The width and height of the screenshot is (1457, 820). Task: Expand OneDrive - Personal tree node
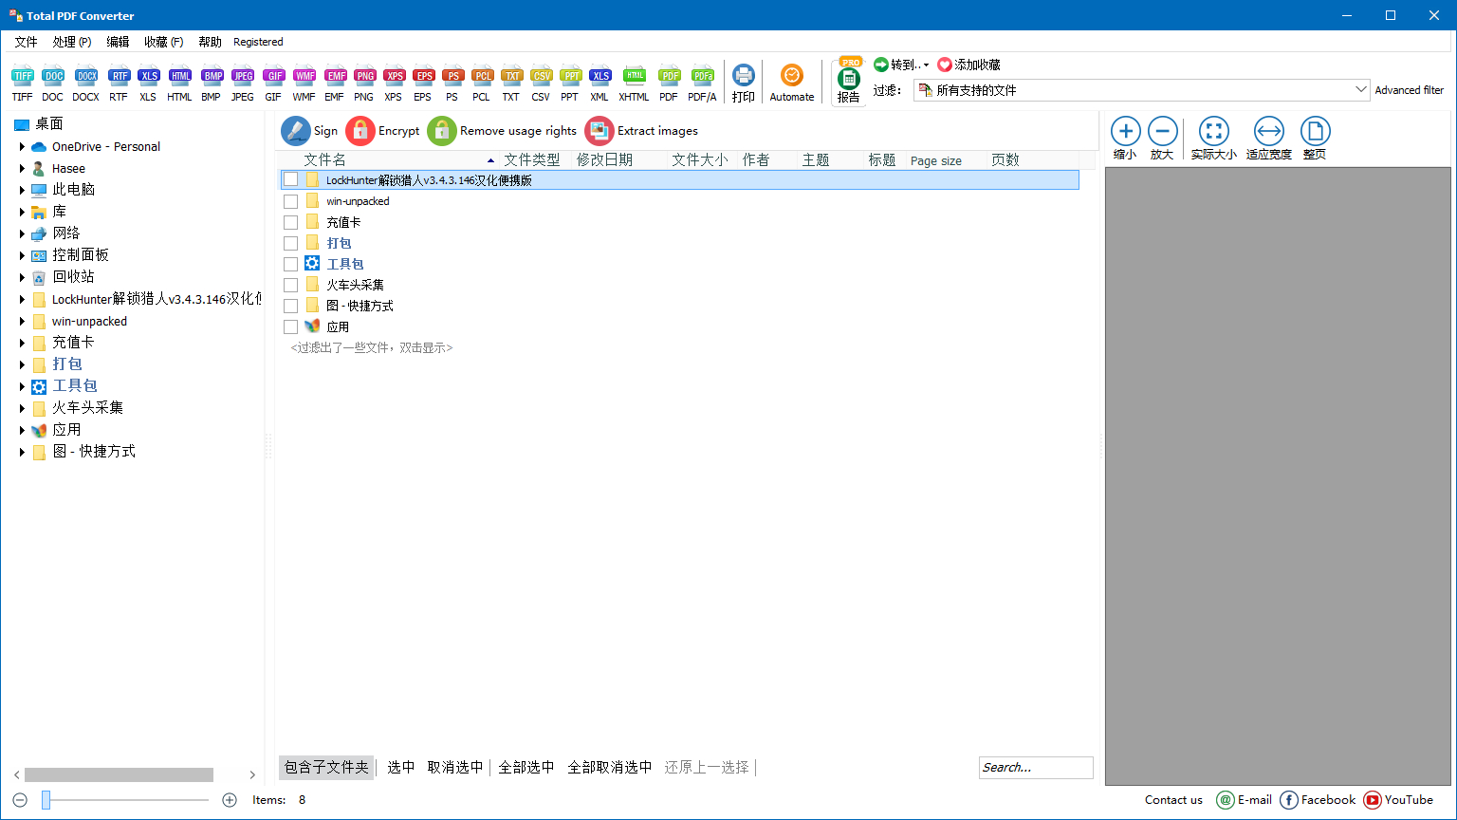coord(22,147)
